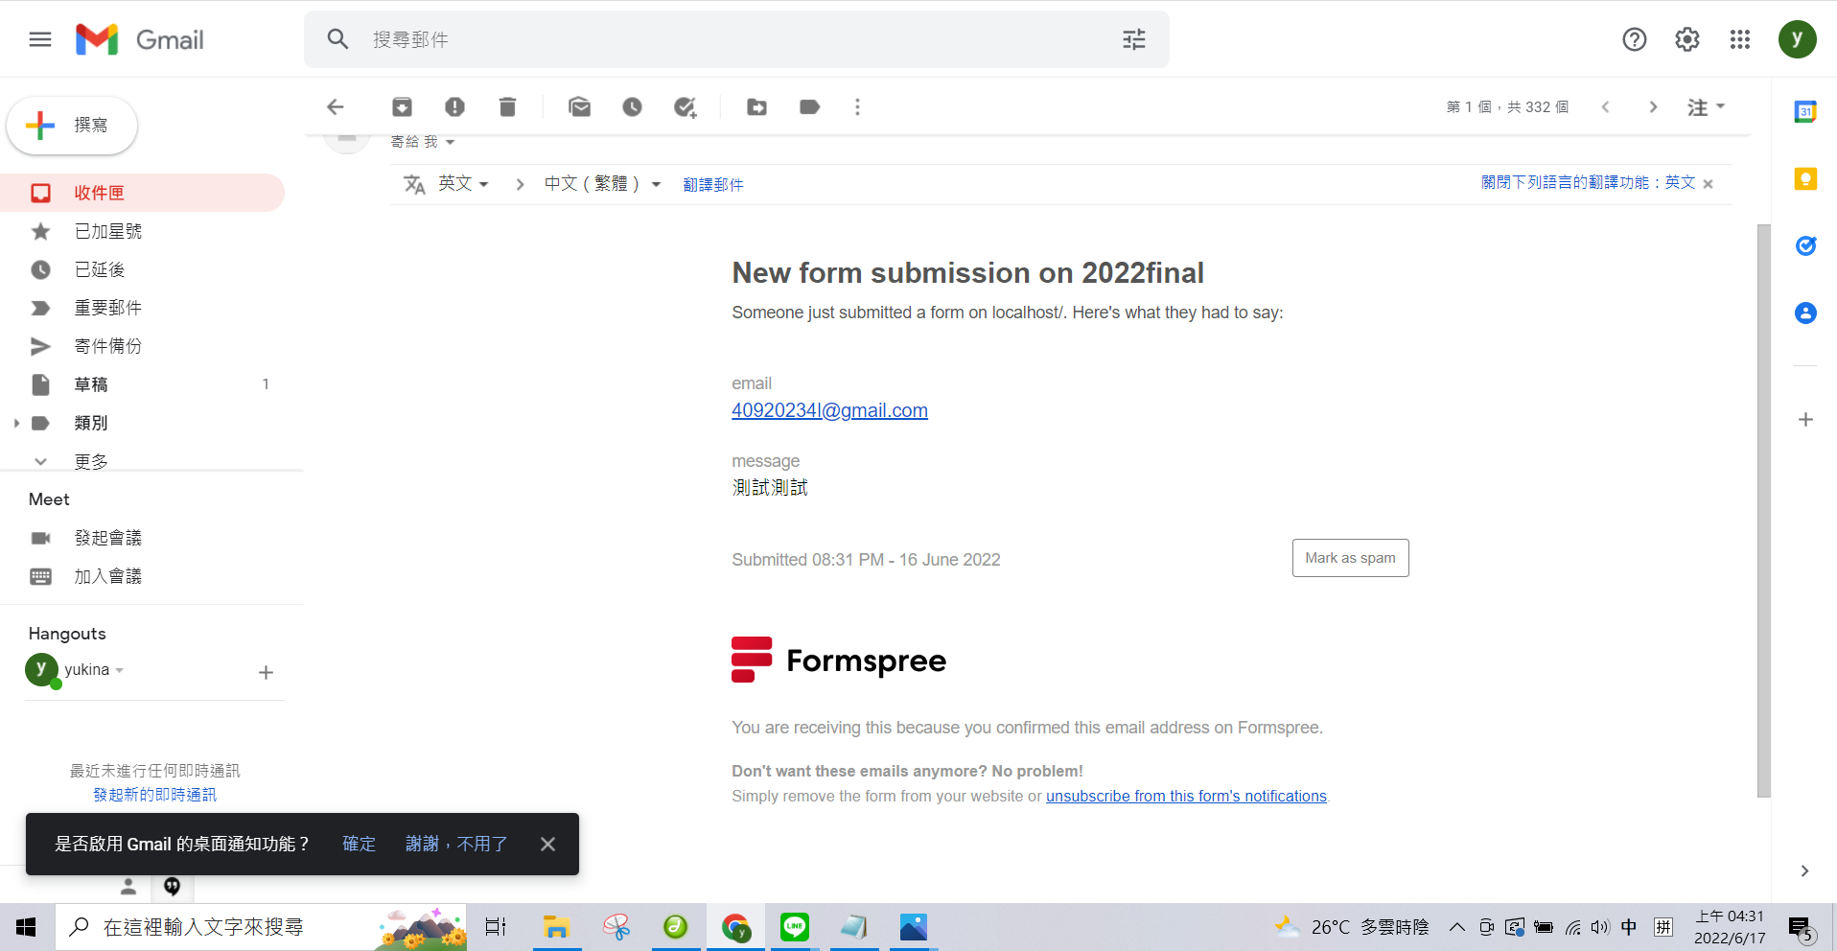Go back to inbox with the arrow
1837x951 pixels.
coord(336,107)
